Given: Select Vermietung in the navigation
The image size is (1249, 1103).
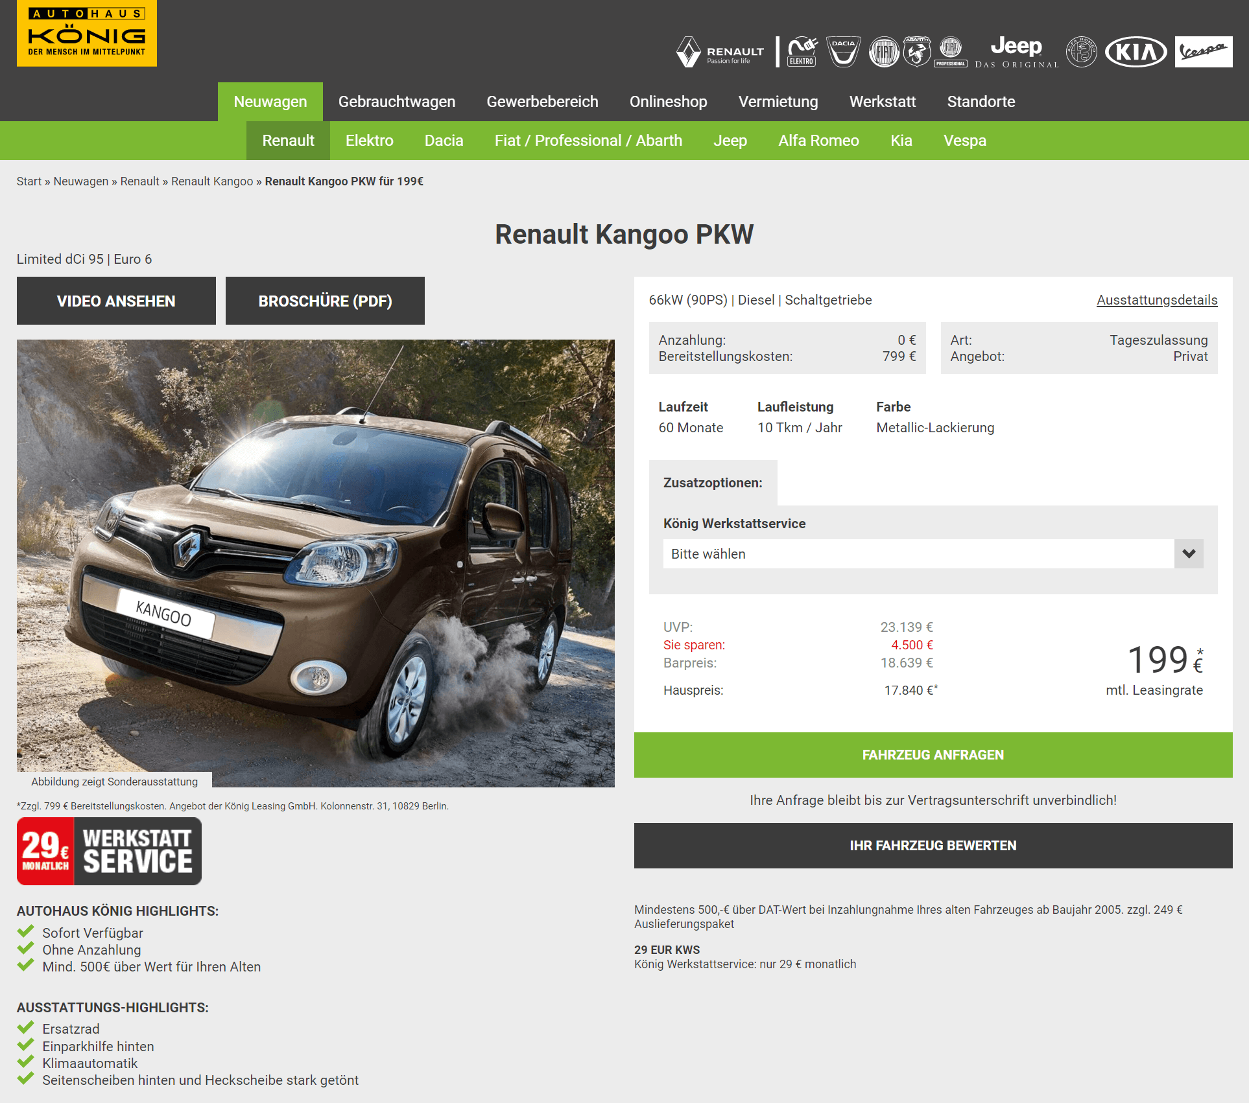Looking at the screenshot, I should point(778,102).
